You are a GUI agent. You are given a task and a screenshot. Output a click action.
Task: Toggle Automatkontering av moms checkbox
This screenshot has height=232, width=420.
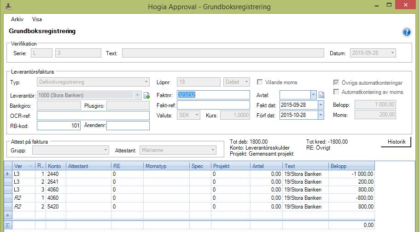[x=336, y=92]
